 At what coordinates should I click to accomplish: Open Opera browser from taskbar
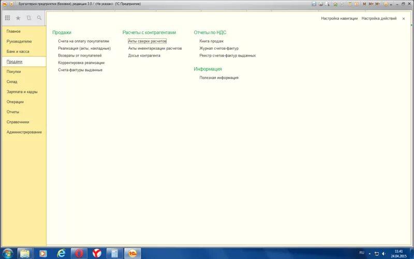coord(79,253)
